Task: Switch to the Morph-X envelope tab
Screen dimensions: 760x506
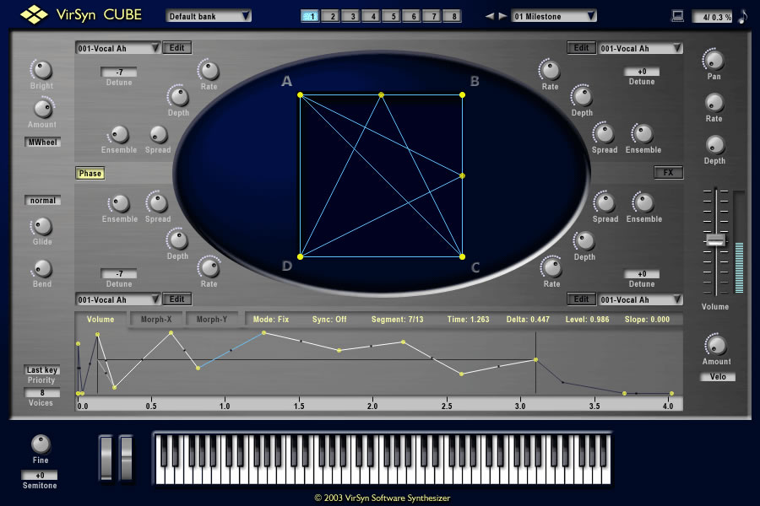Action: 156,320
